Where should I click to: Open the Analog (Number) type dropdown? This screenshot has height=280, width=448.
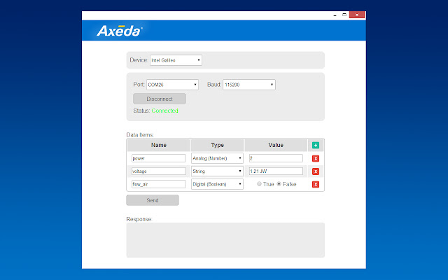click(x=217, y=158)
